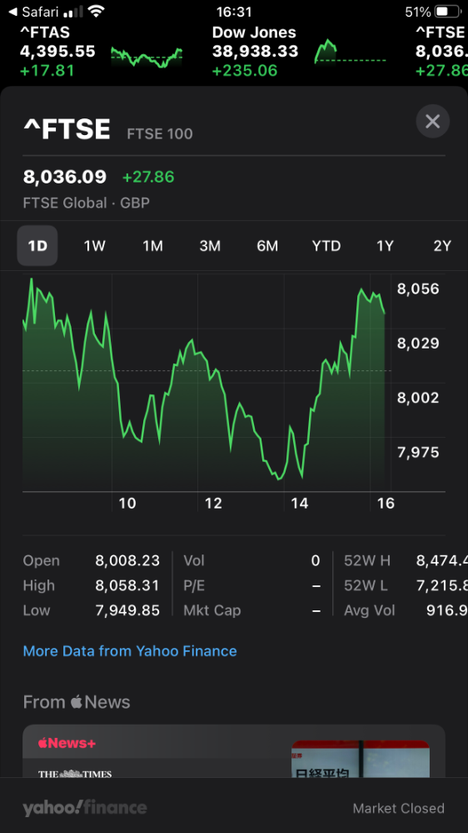Tap the Vol label

[x=194, y=560]
